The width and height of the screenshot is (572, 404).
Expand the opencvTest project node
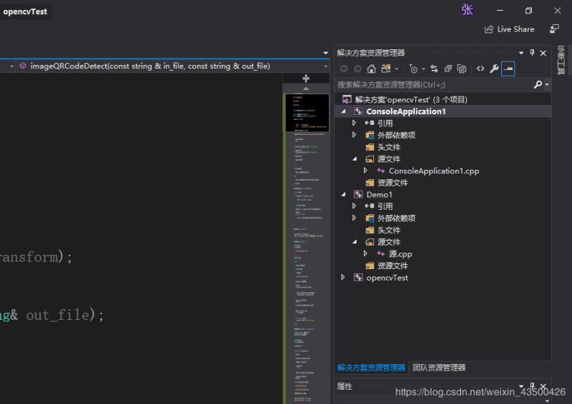click(x=343, y=278)
